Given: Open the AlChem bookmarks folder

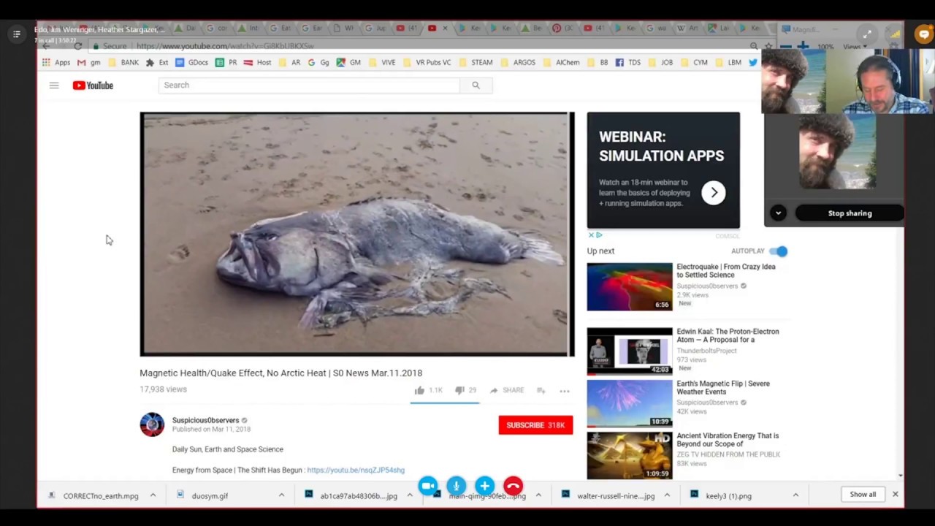Looking at the screenshot, I should pyautogui.click(x=561, y=63).
